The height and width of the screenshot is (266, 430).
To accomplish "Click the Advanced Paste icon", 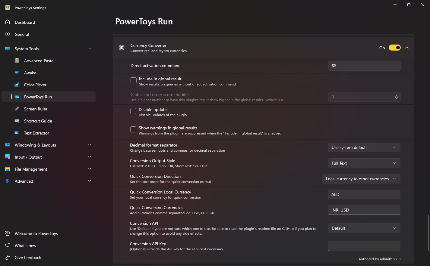I will (x=17, y=60).
